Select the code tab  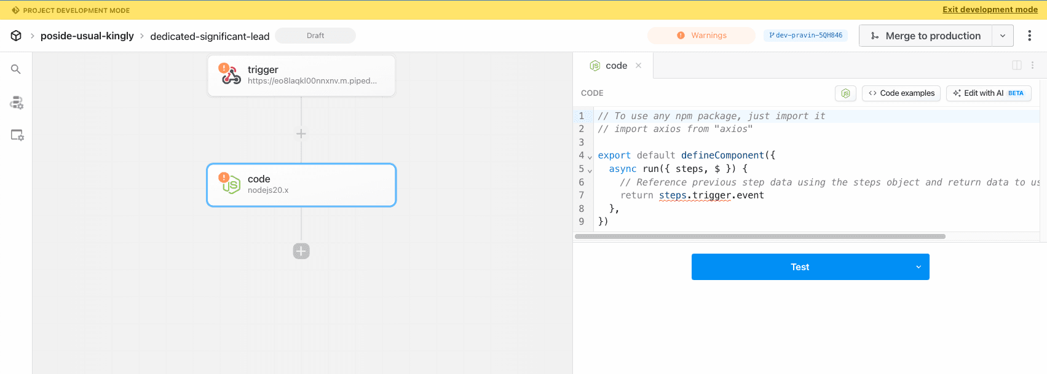click(x=613, y=66)
